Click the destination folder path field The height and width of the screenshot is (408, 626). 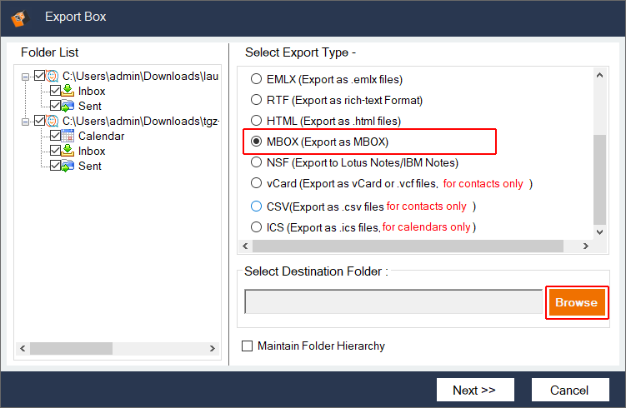click(x=393, y=302)
